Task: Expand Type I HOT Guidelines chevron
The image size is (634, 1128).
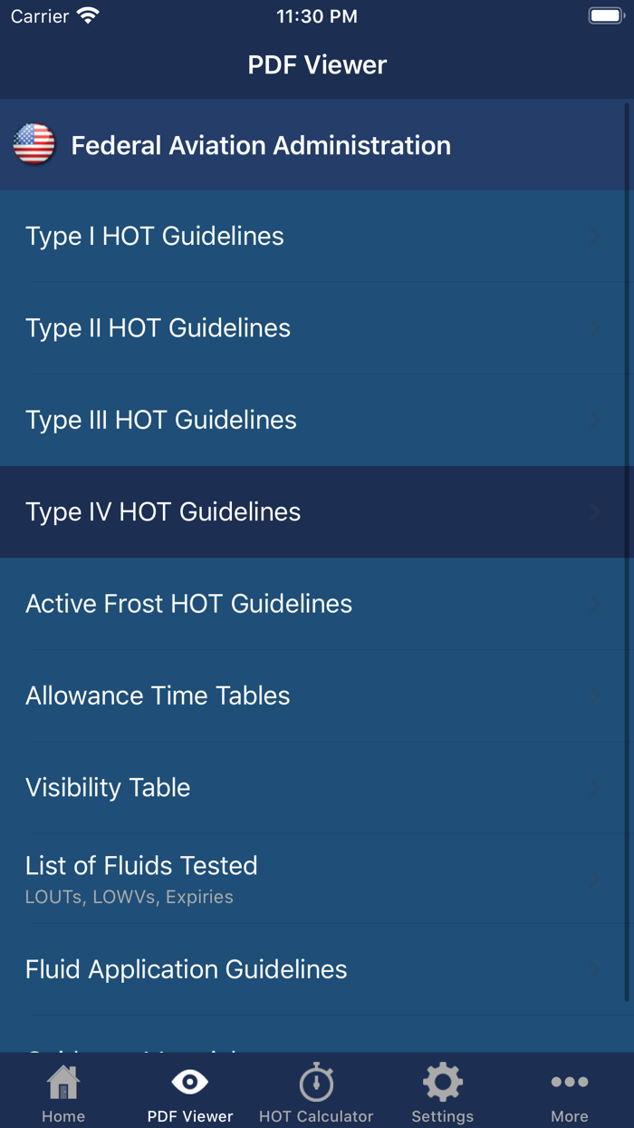Action: pos(595,237)
